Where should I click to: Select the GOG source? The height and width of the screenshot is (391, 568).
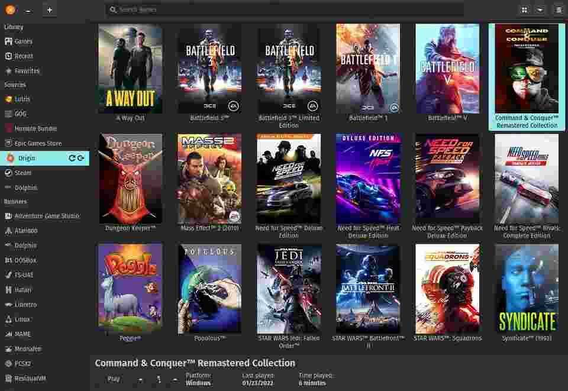tap(44, 114)
